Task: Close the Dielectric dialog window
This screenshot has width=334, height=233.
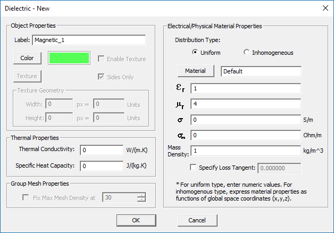Action: tap(325, 8)
